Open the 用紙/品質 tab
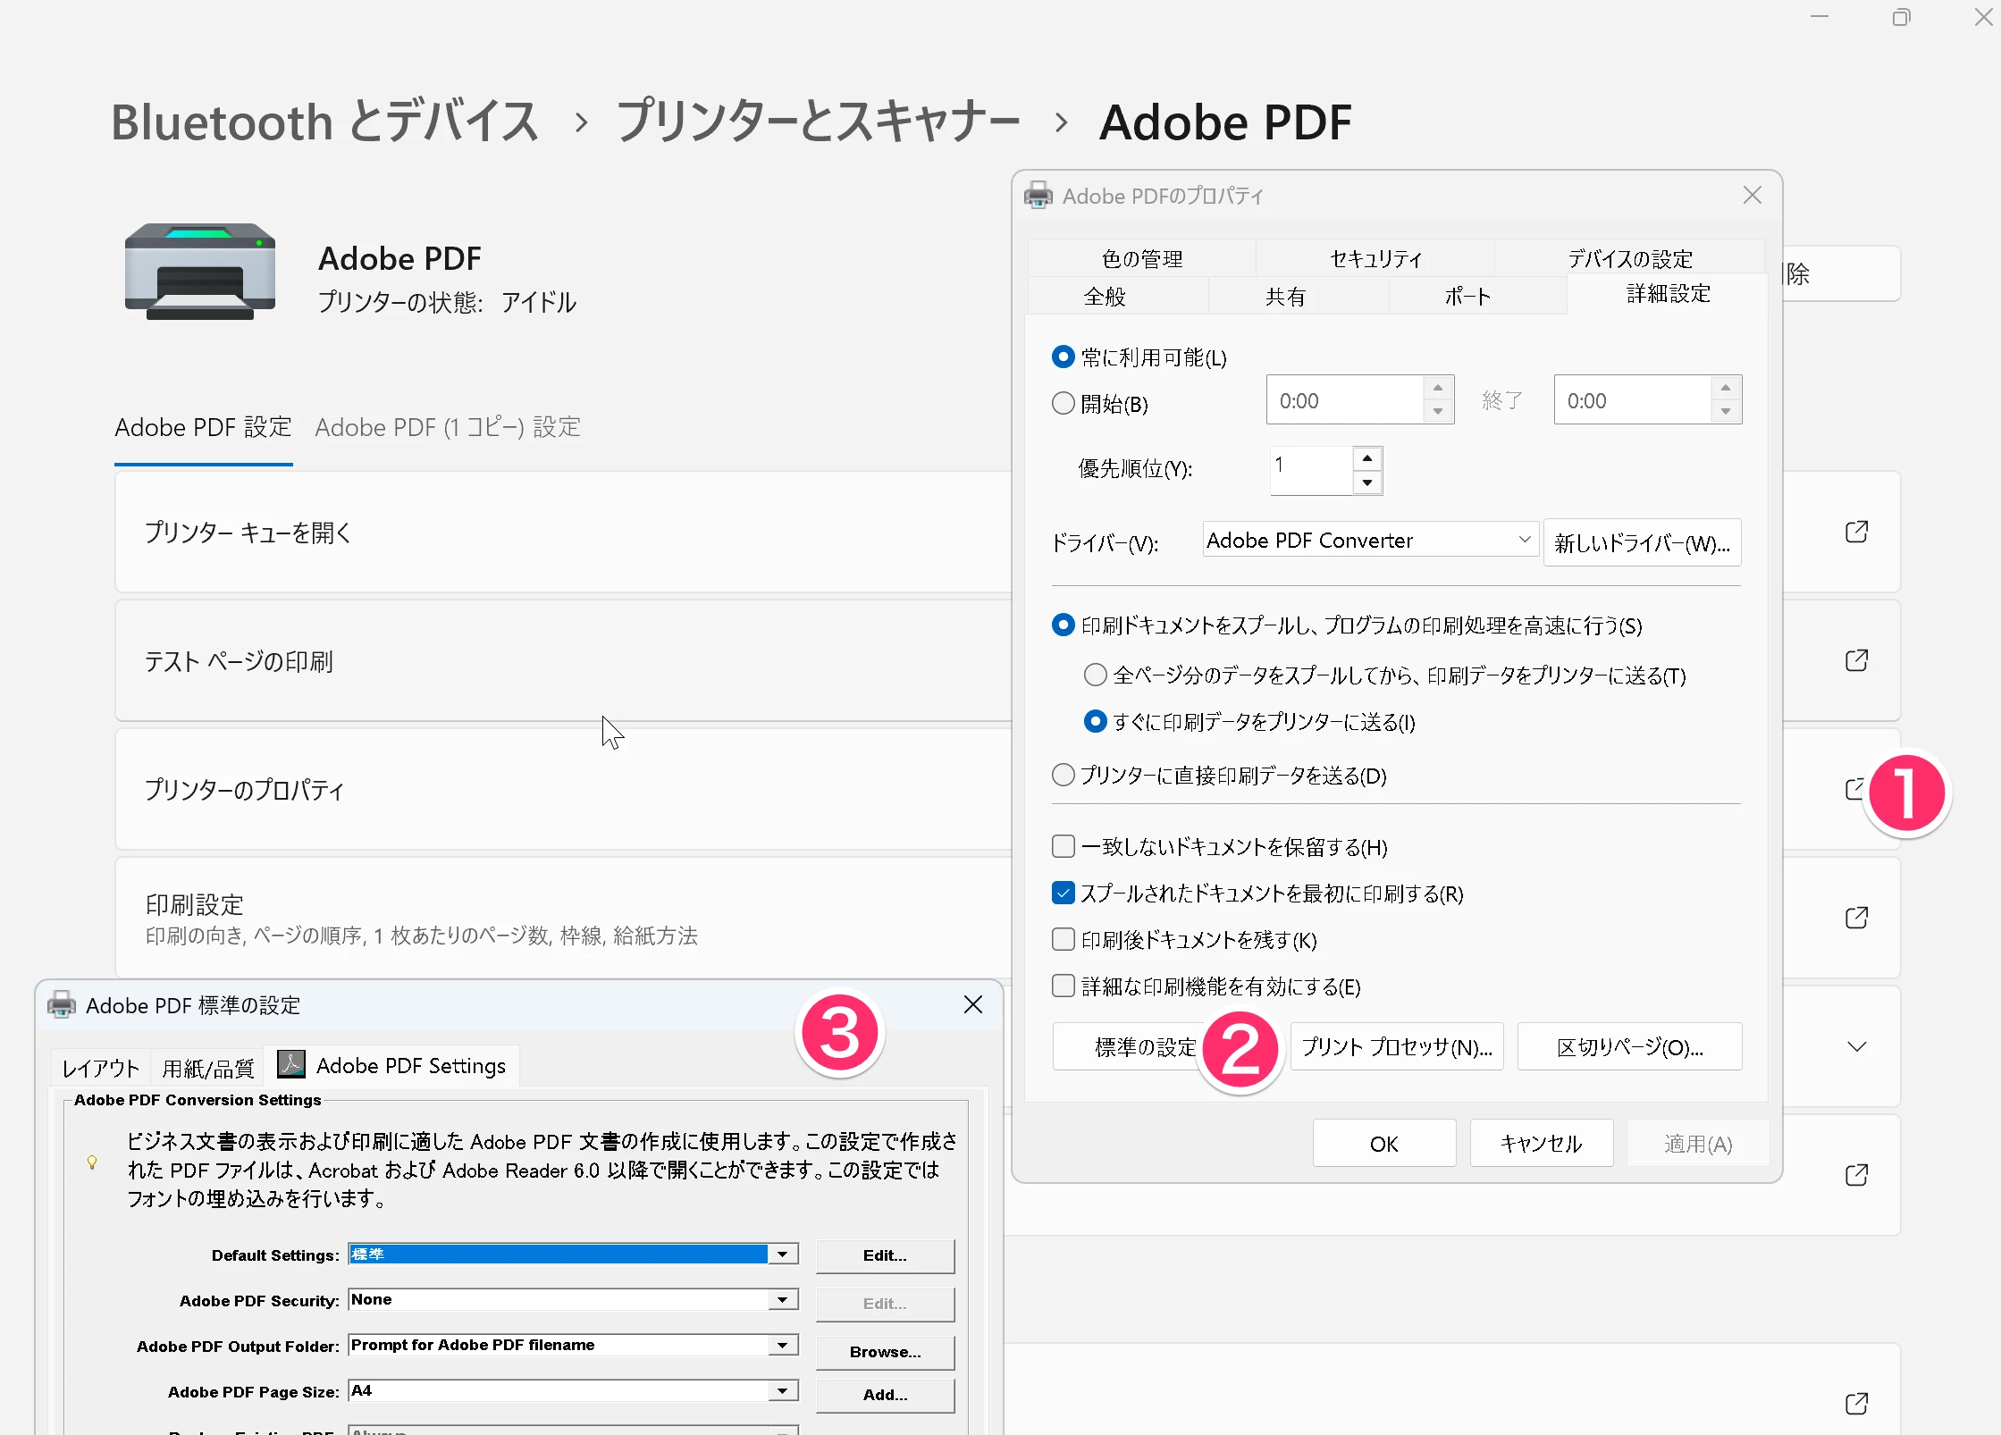The height and width of the screenshot is (1435, 2001). pos(207,1068)
